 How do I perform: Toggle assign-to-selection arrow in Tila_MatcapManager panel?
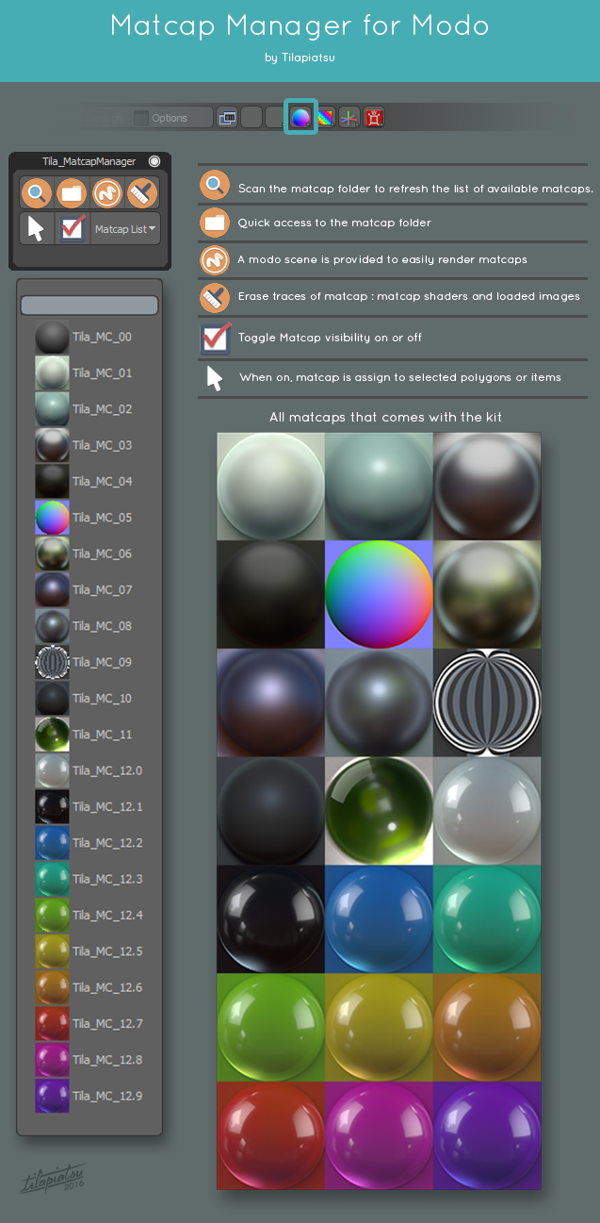click(37, 229)
